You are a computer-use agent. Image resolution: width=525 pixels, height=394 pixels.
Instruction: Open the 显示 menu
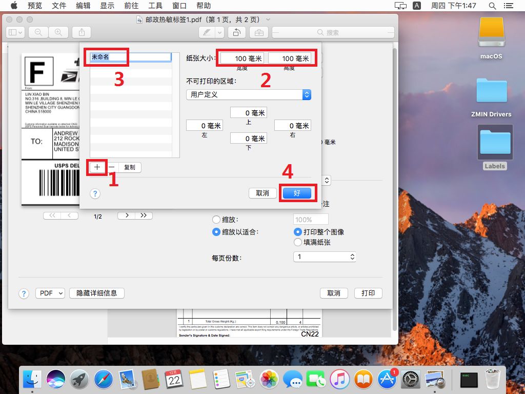click(x=107, y=6)
